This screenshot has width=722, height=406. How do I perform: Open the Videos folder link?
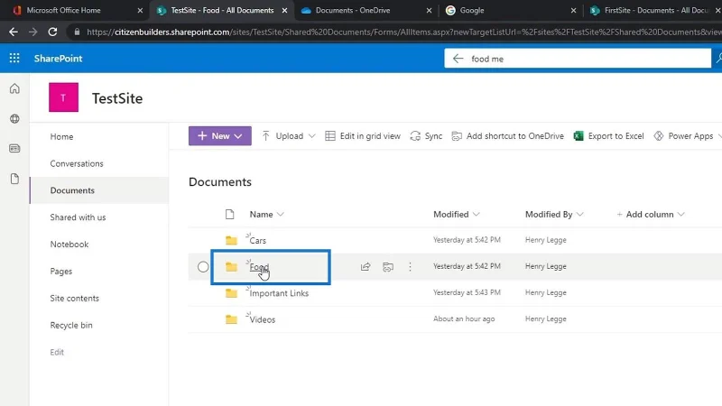pyautogui.click(x=263, y=319)
